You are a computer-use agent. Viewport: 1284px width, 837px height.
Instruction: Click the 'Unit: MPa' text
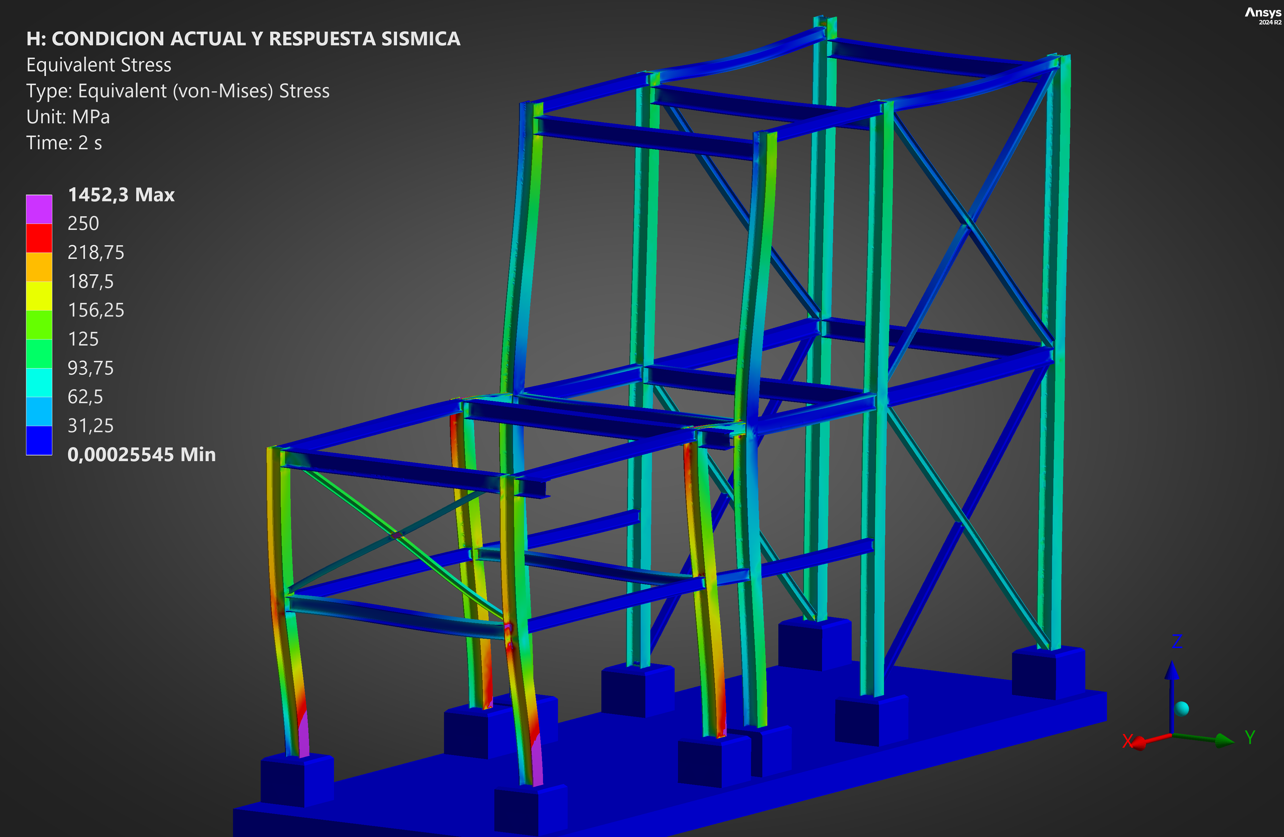(x=68, y=117)
